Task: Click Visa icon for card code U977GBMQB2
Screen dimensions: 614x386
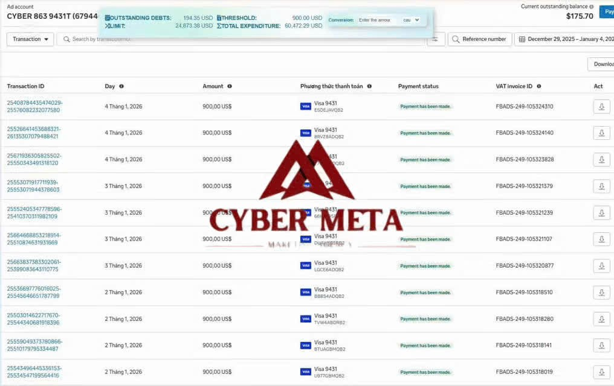Action: [x=305, y=372]
